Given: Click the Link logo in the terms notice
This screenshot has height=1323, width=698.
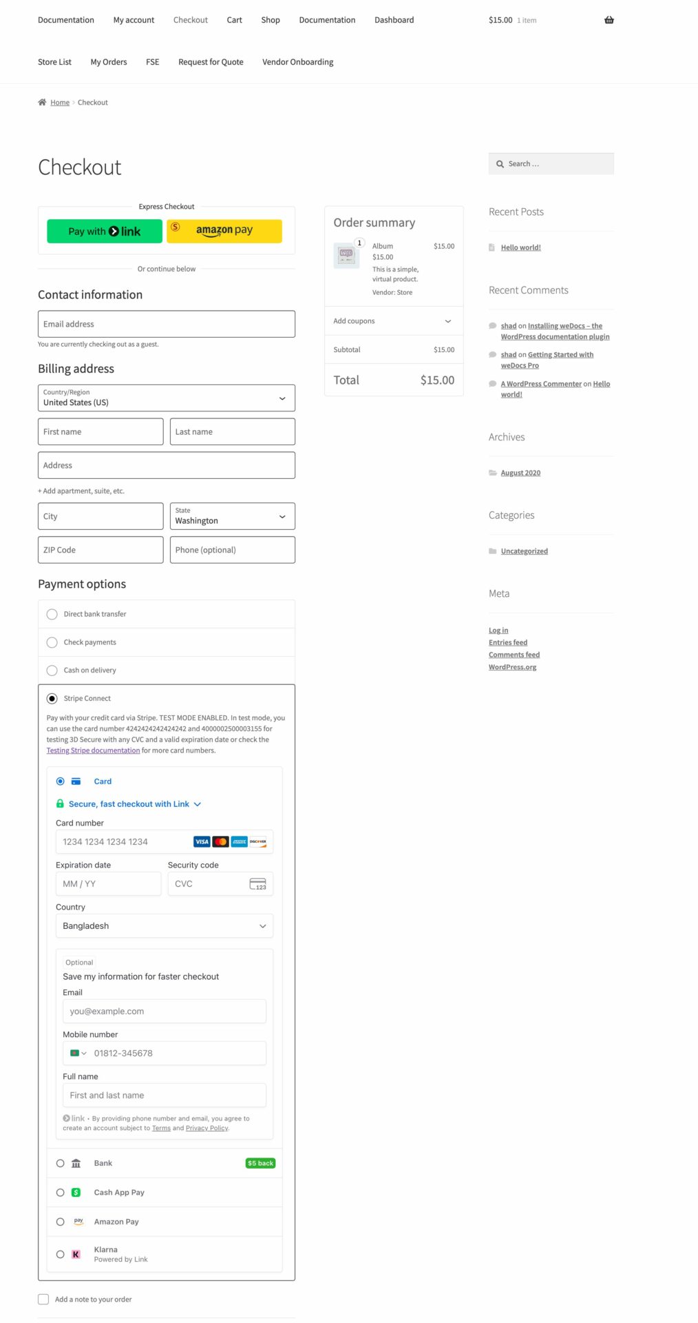Looking at the screenshot, I should [x=74, y=1118].
